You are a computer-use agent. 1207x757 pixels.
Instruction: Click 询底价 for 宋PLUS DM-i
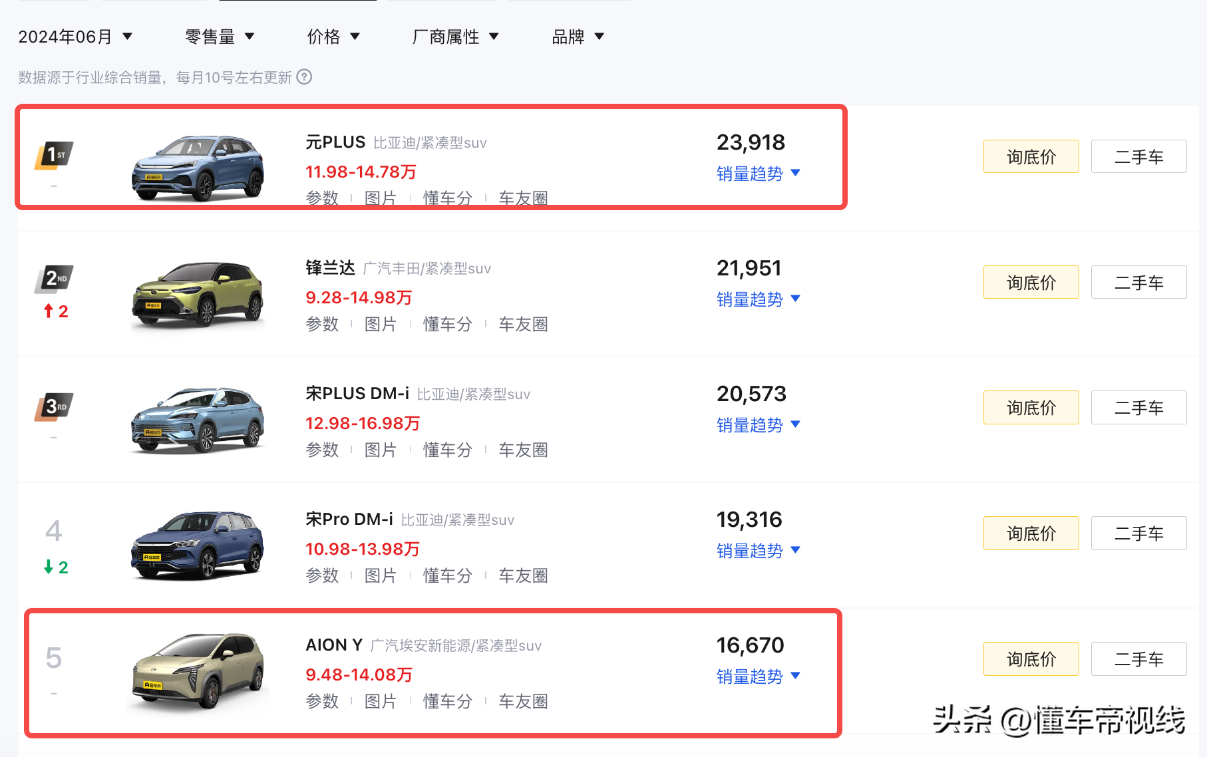[x=1031, y=407]
